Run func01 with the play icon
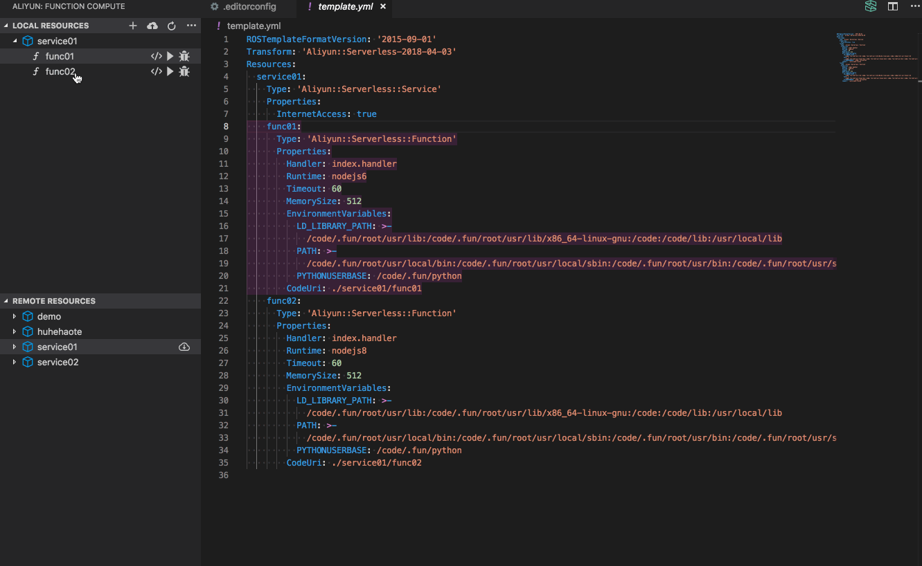 (170, 56)
